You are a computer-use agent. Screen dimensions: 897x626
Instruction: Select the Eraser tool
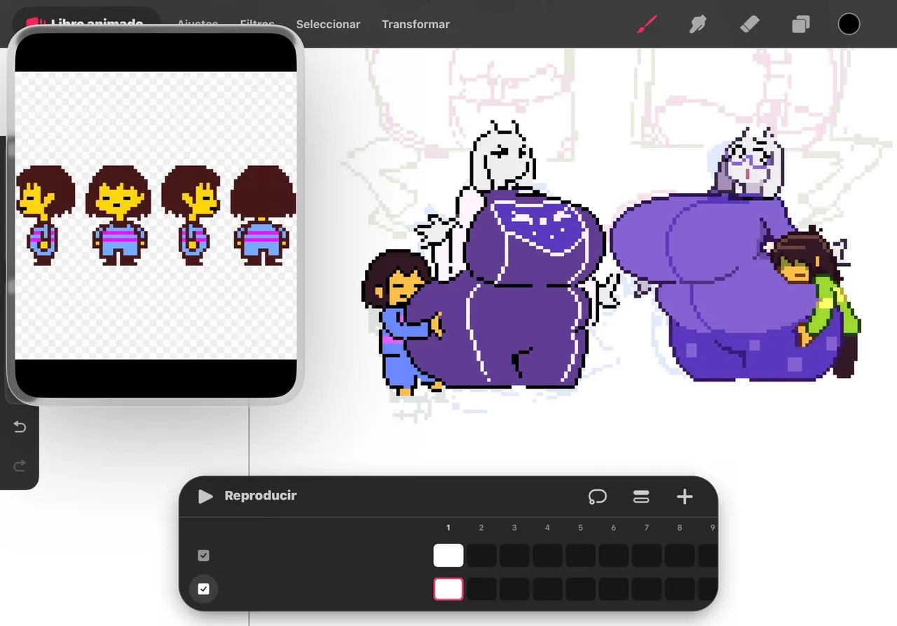pyautogui.click(x=749, y=25)
